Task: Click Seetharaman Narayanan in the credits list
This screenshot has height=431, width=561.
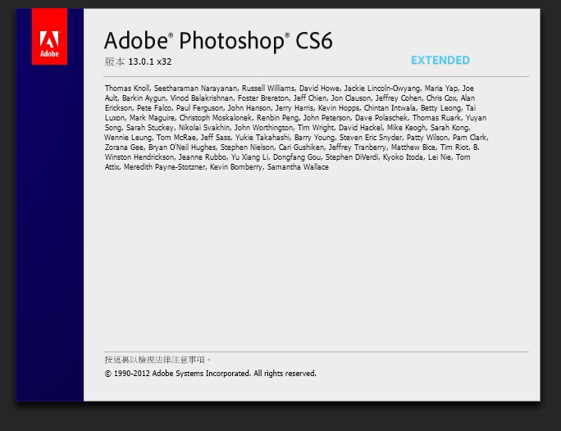Action: pos(195,88)
